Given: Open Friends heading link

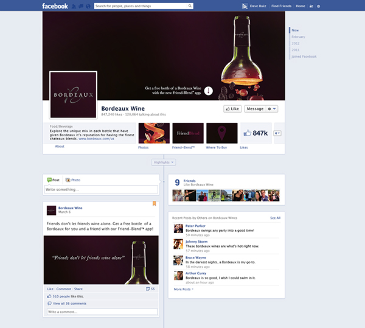Looking at the screenshot, I should tap(189, 181).
